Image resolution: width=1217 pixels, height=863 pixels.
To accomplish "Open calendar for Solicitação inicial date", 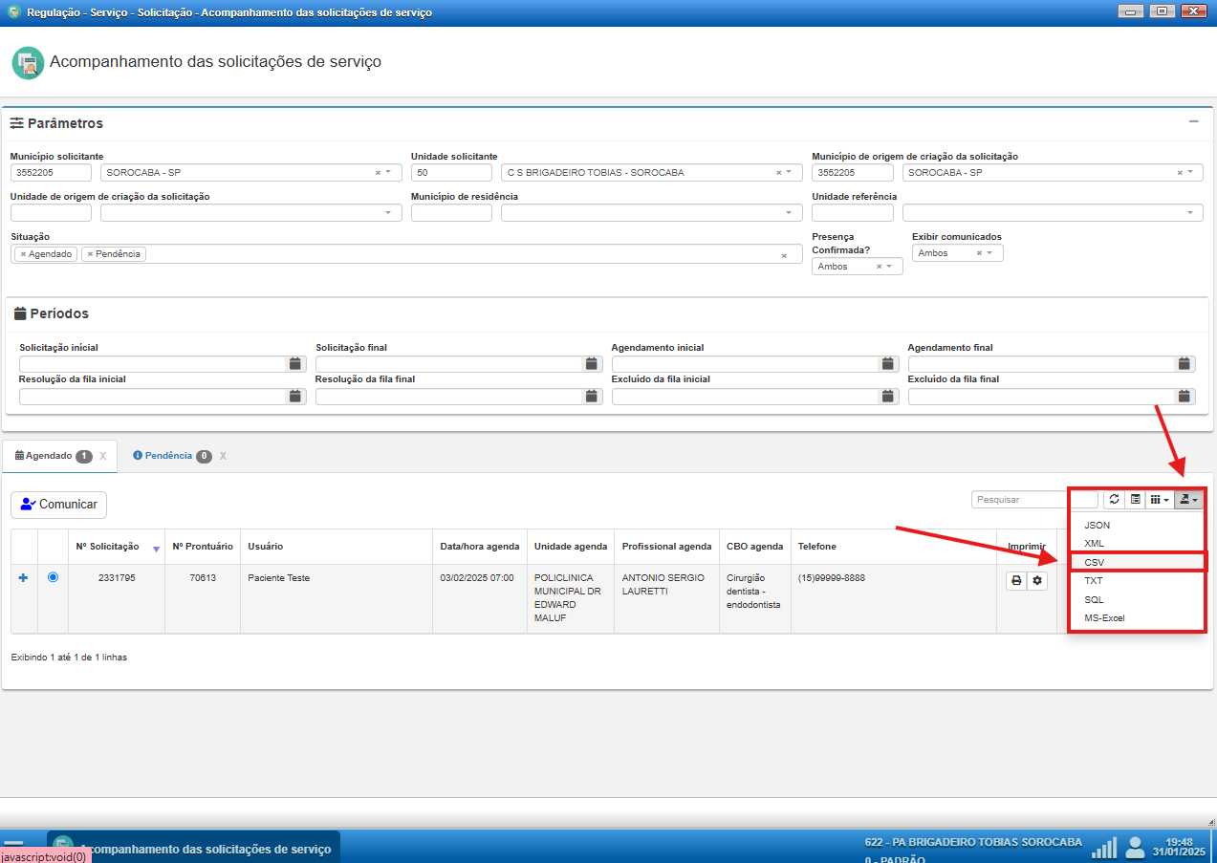I will pos(295,364).
